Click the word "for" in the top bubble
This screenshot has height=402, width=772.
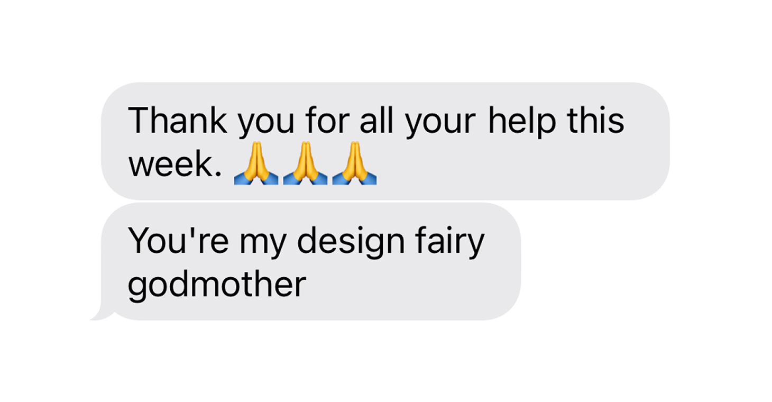(x=327, y=120)
